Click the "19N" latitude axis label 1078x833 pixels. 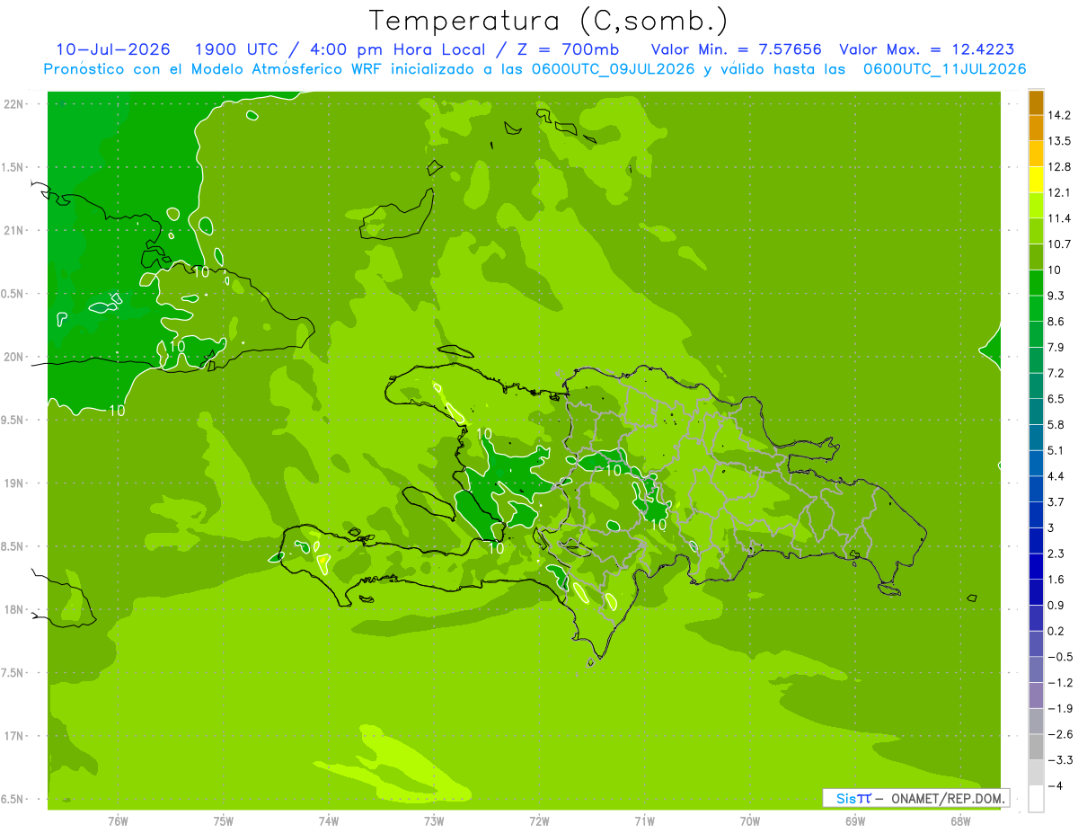[13, 483]
